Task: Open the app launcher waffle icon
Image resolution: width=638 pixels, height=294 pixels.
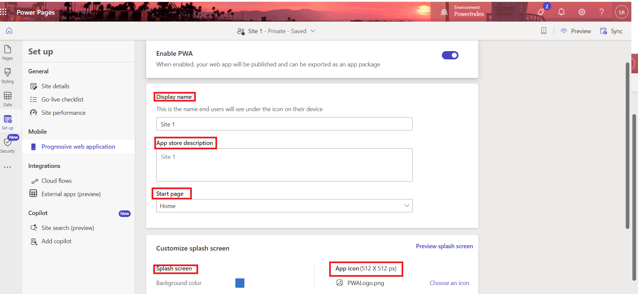Action: (4, 12)
